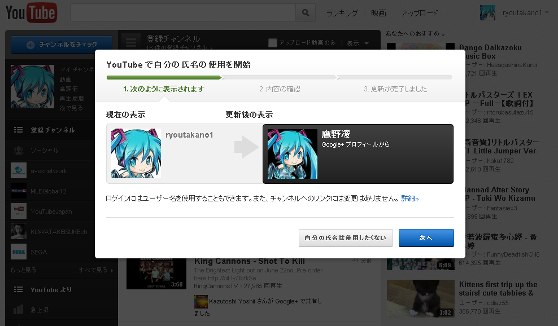This screenshot has width=558, height=326.
Task: Click the guide menu icon beside 登録チャンネル
Action: (130, 42)
